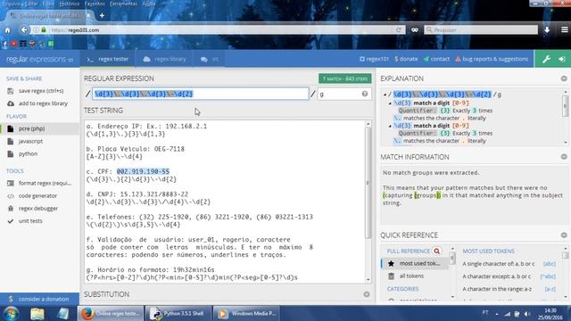This screenshot has height=321, width=571.
Task: Collapse second \d{3} explanation node
Action: pos(390,126)
